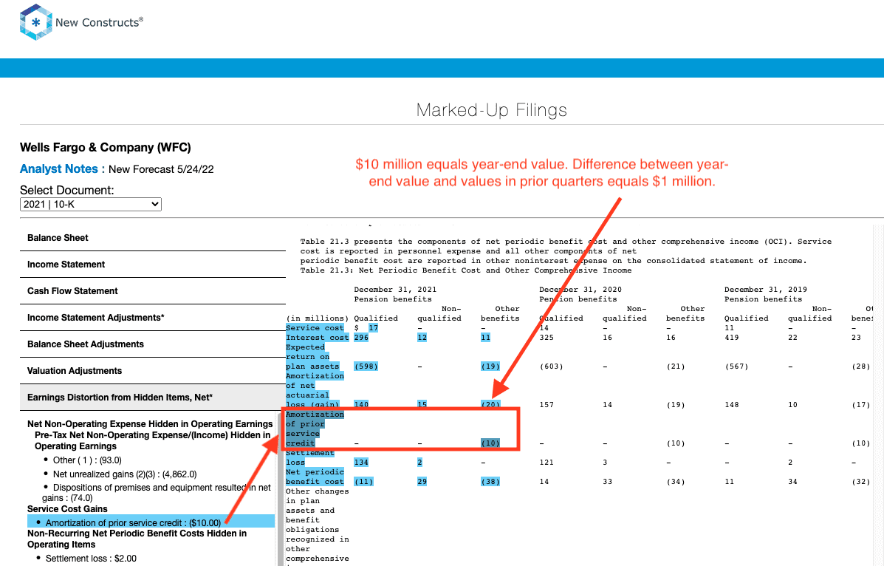Click highlighted Settlement loss value 134
The height and width of the screenshot is (566, 884).
361,462
